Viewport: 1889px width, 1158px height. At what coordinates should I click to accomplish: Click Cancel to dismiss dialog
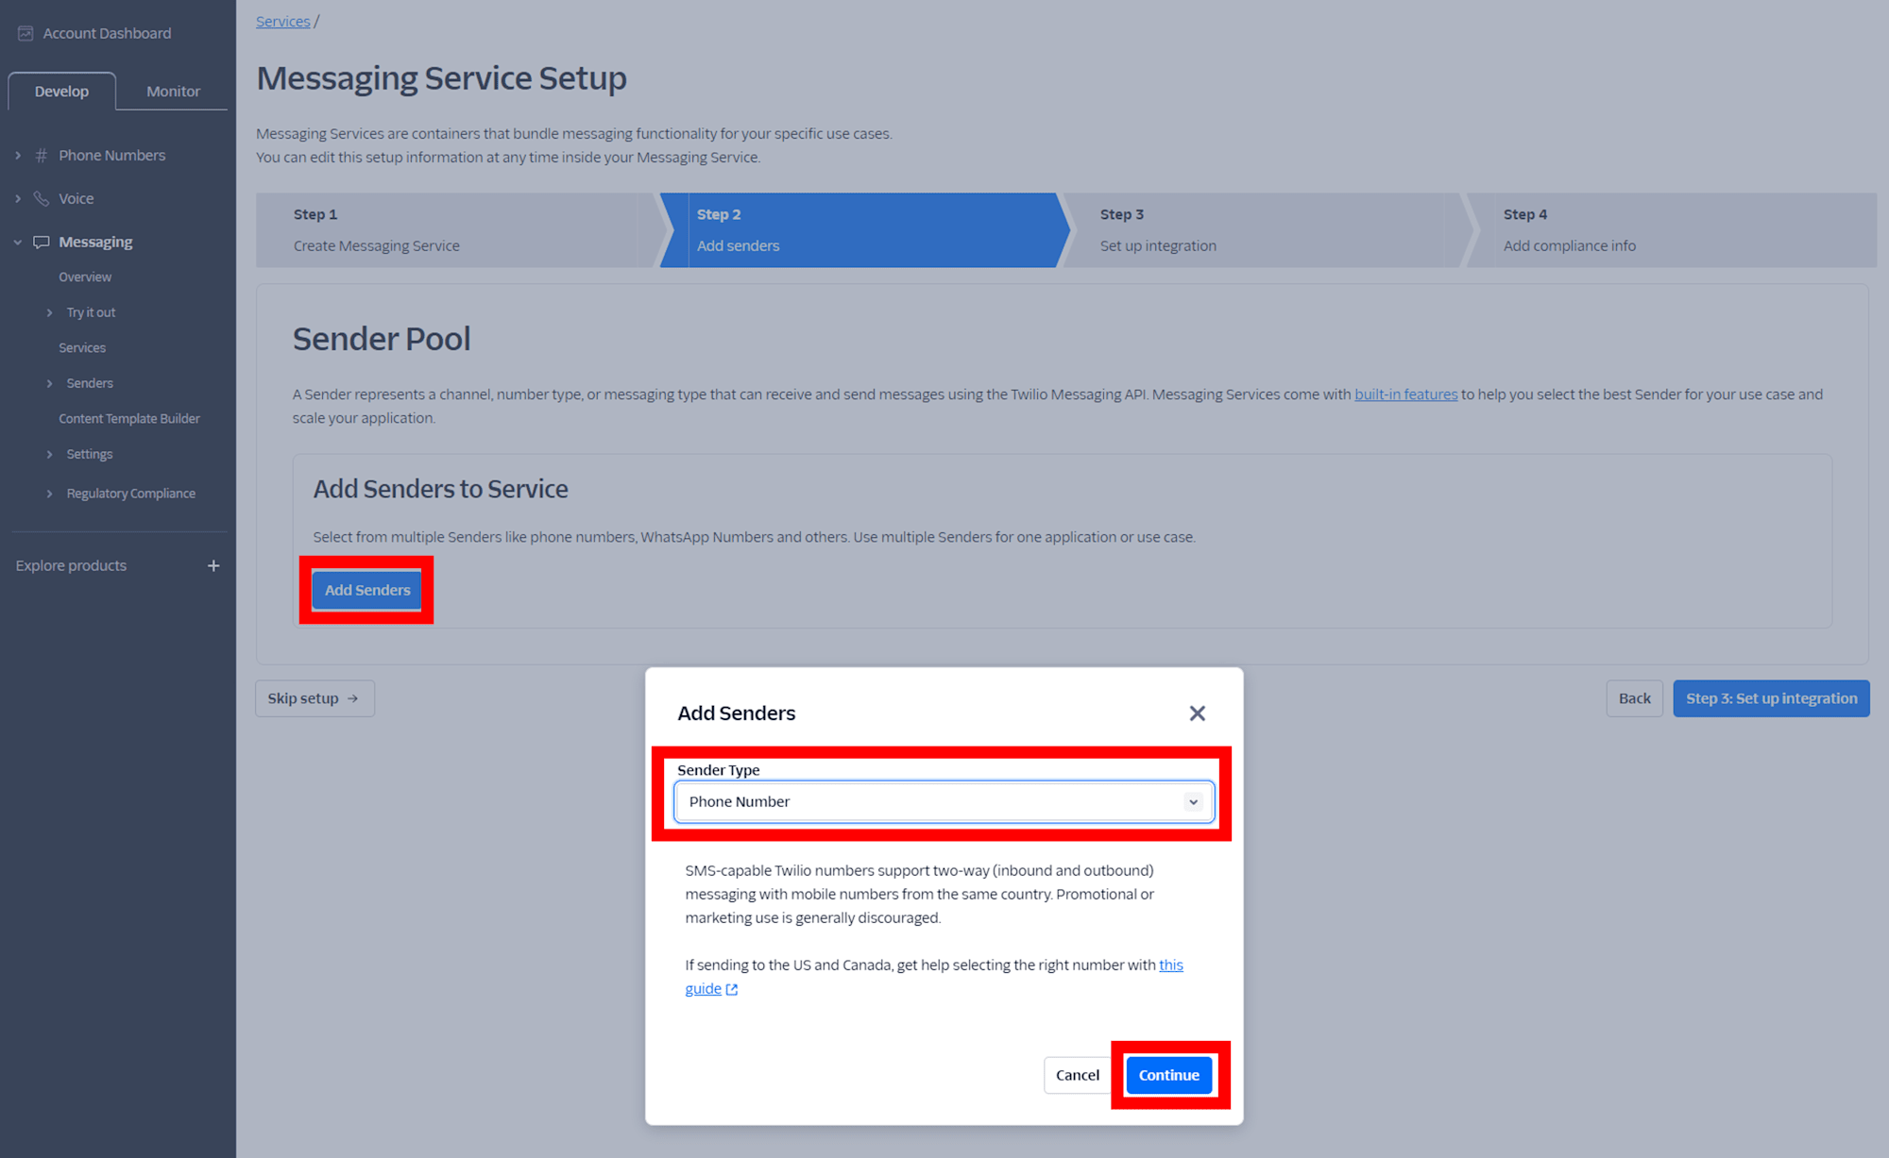click(x=1077, y=1074)
